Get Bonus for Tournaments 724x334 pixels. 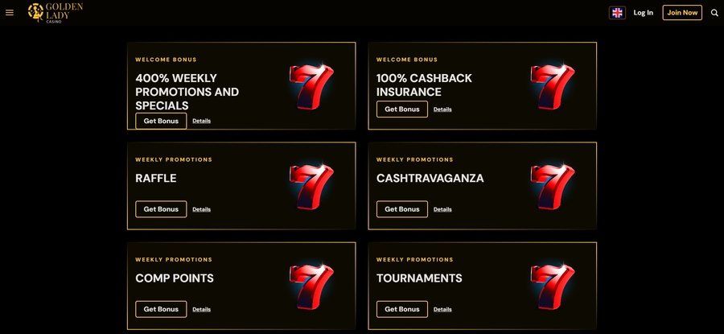(402, 310)
